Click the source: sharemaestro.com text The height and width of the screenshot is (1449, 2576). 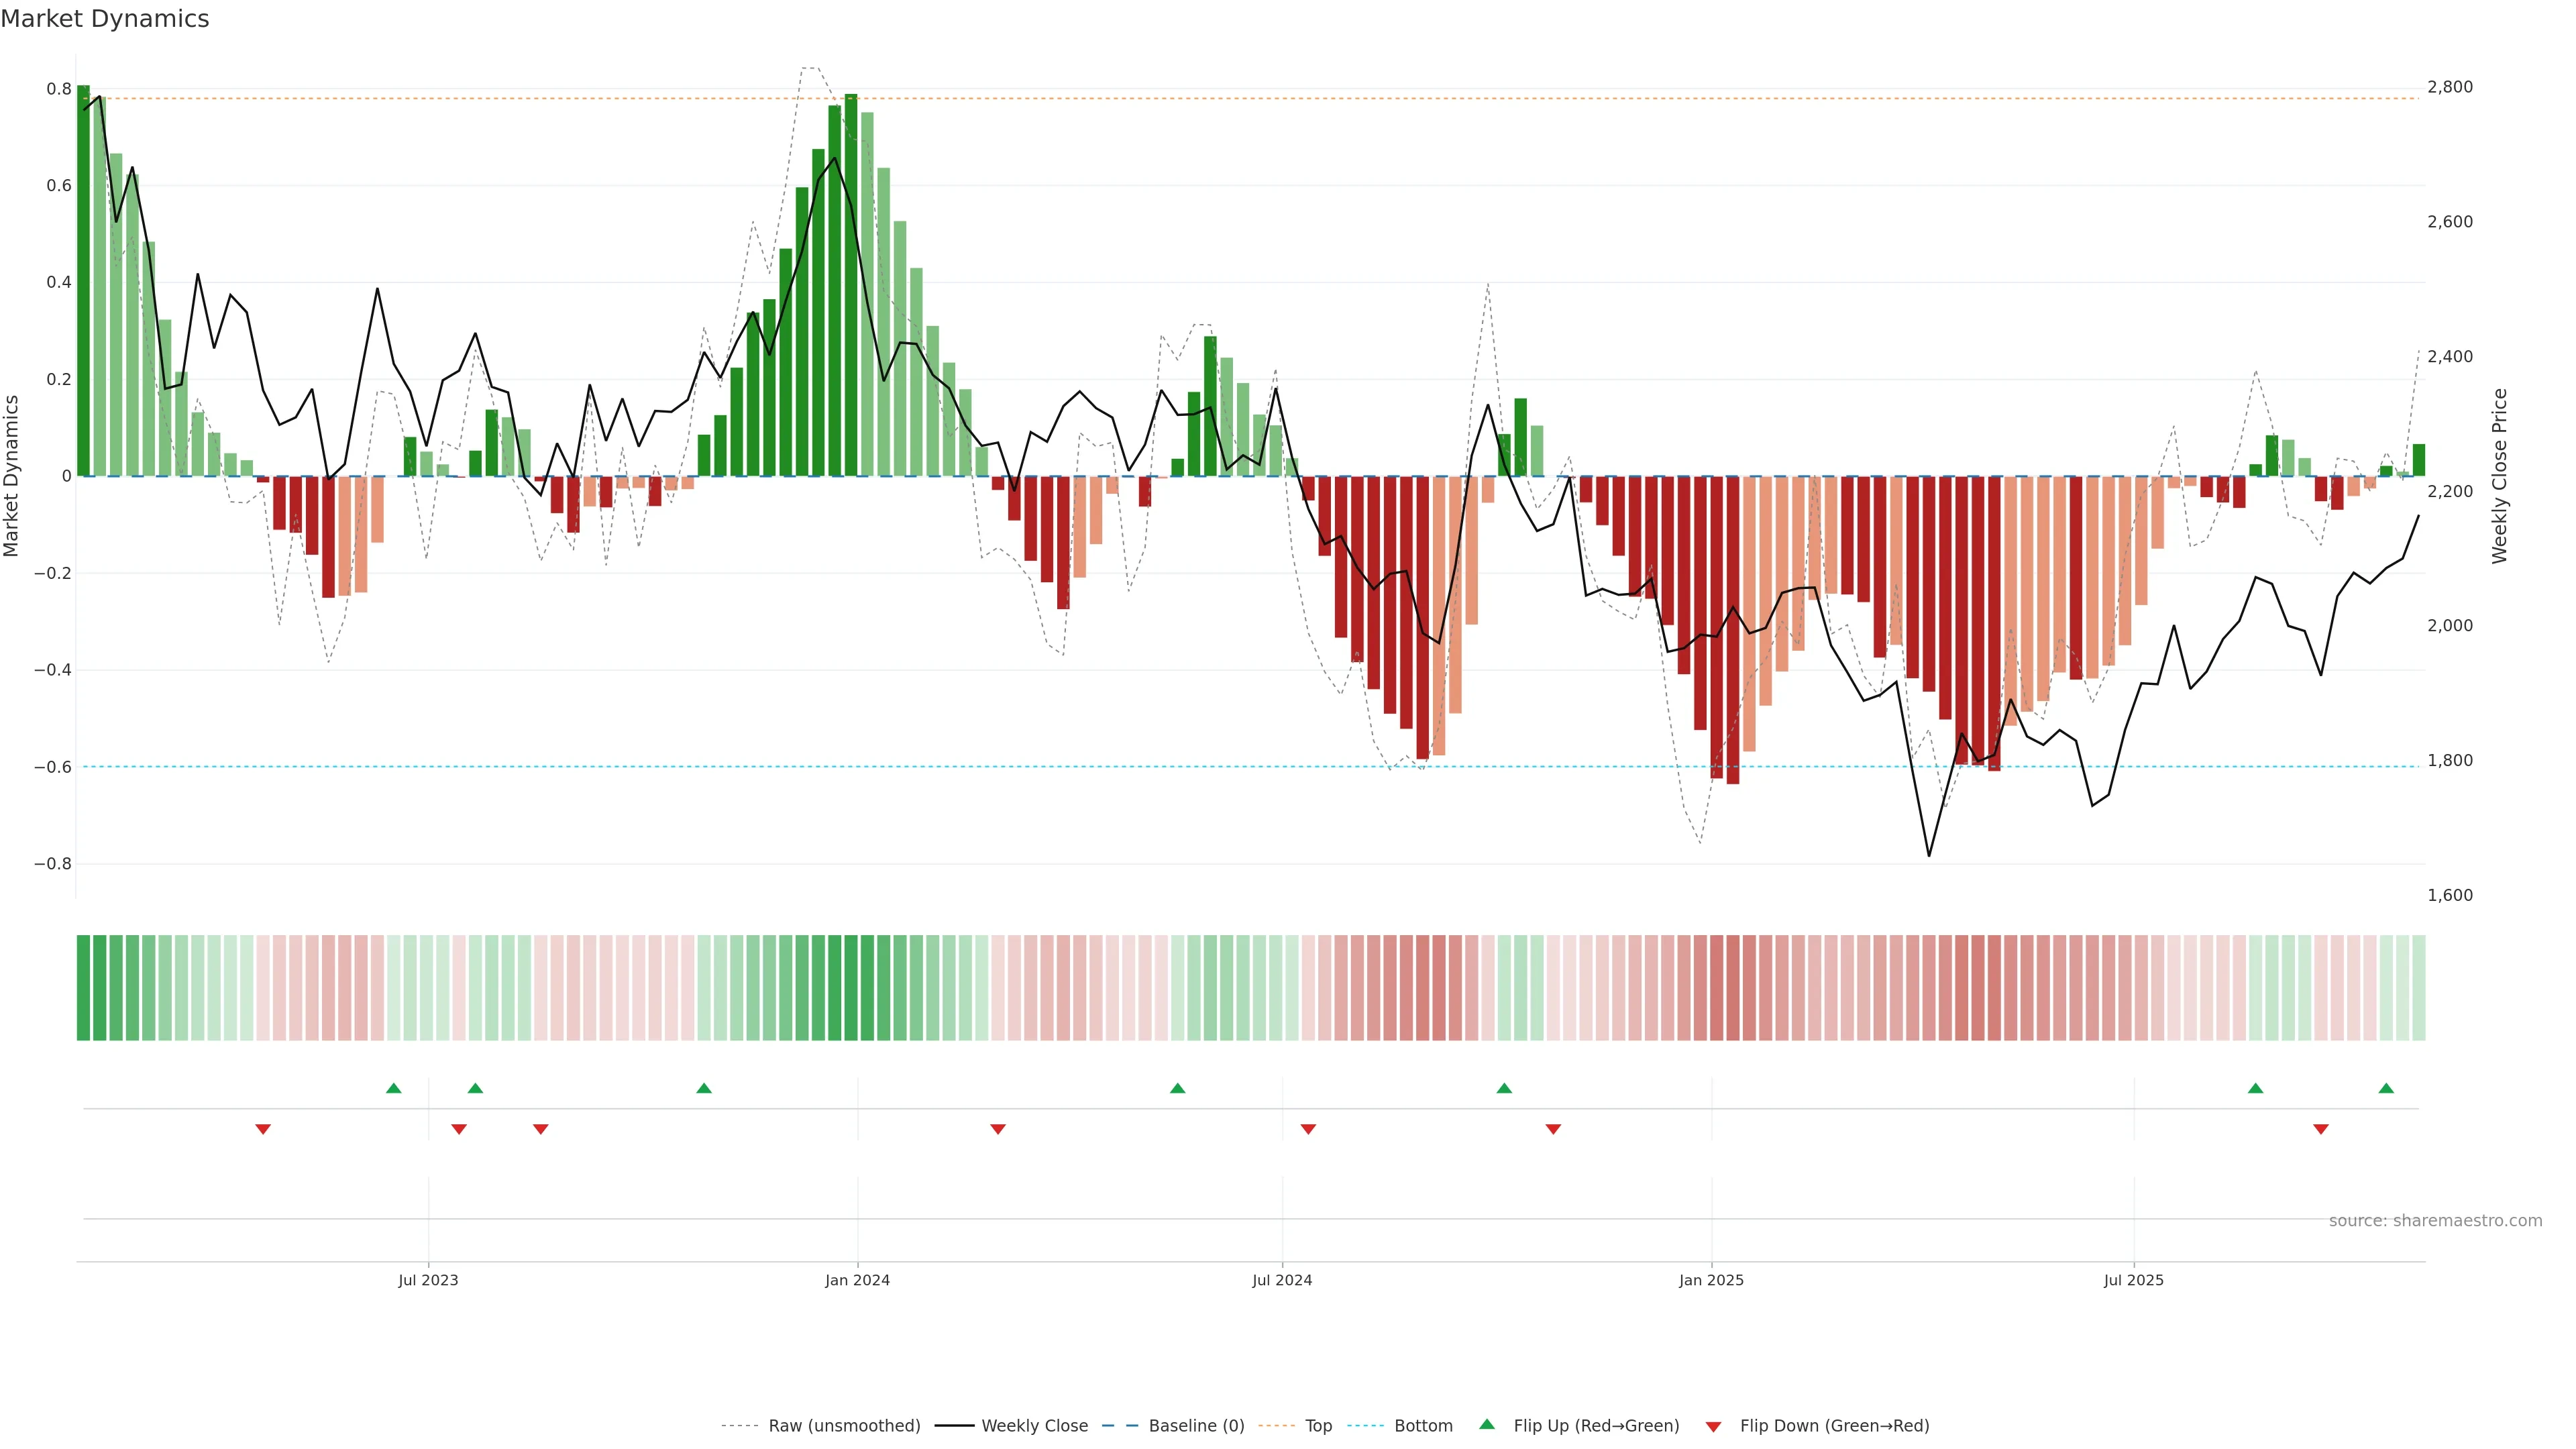[x=2435, y=1221]
